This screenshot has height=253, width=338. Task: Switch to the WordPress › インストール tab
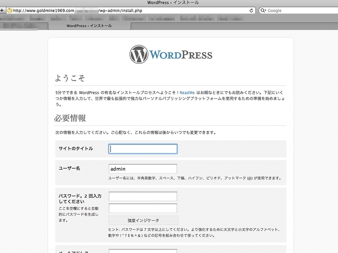[x=89, y=26]
